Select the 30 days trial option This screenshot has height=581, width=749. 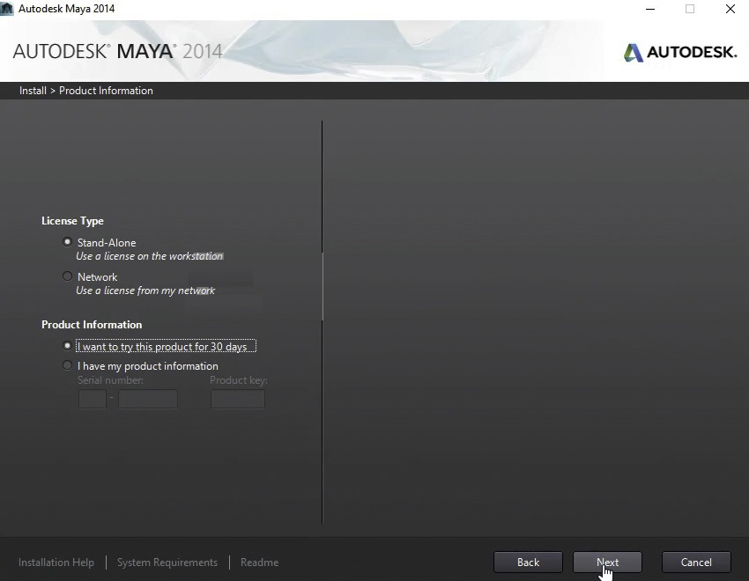[68, 346]
